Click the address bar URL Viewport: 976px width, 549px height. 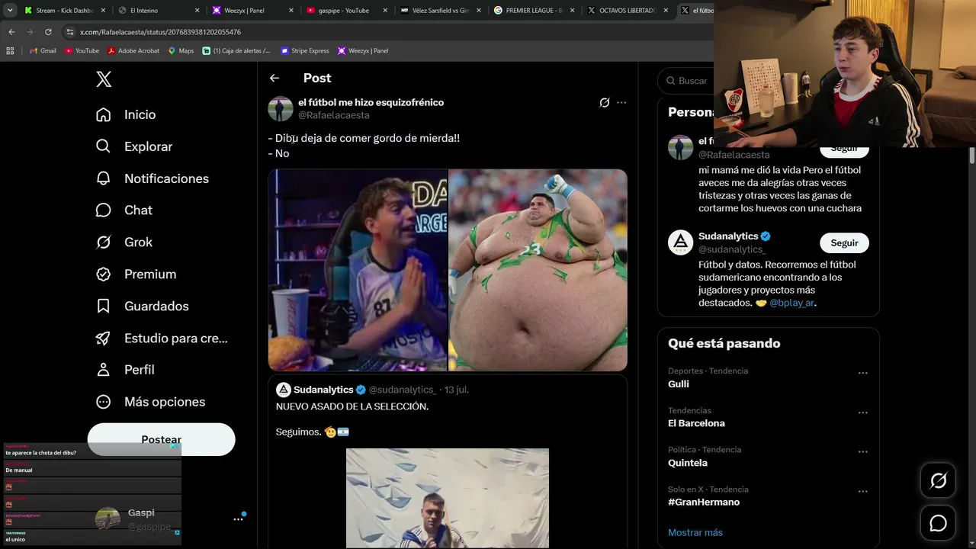[x=160, y=32]
